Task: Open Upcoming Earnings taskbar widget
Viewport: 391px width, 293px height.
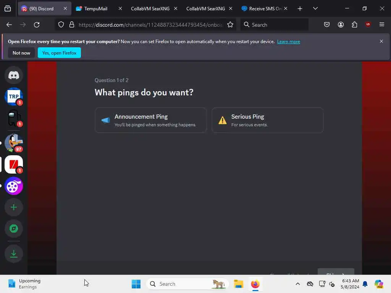Action: 24,284
